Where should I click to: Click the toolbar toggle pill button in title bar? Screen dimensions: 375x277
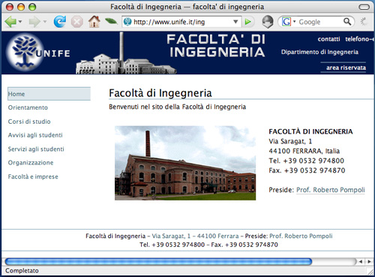tap(364, 7)
